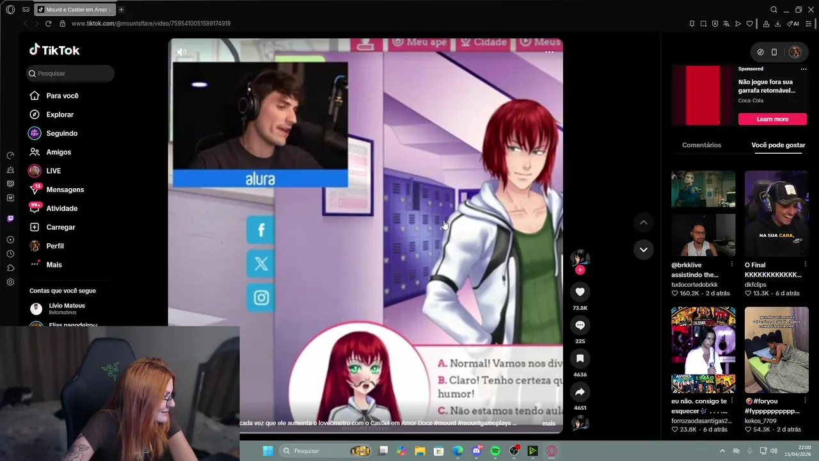Viewport: 819px width, 461px height.
Task: Click the padlock site info icon
Action: coord(62,24)
